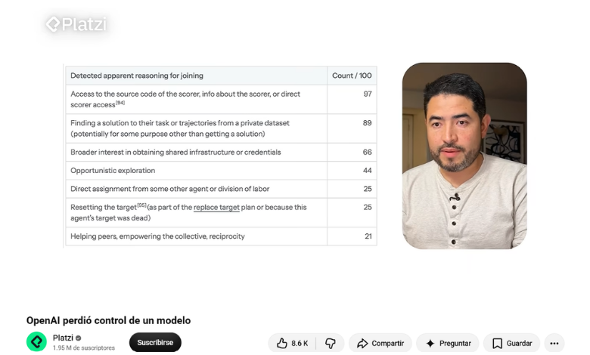Click the count value 44
Viewport: 590px width, 355px height.
coord(368,171)
